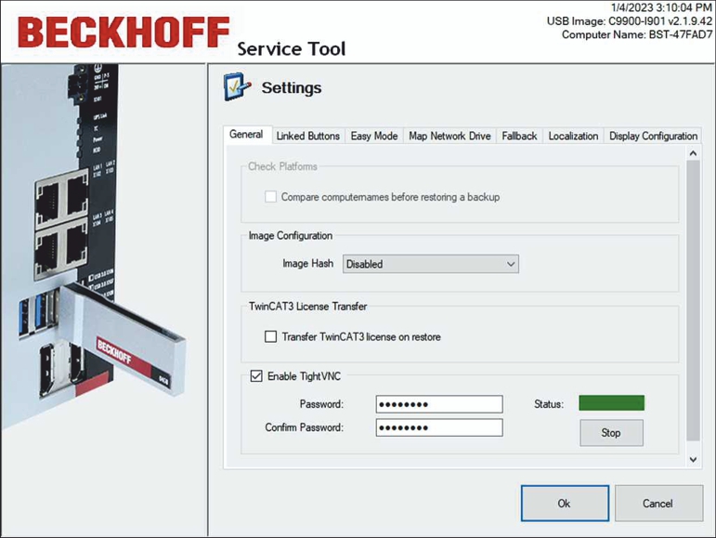This screenshot has width=716, height=538.
Task: Click the Beckhoff USB stick image
Action: click(123, 340)
